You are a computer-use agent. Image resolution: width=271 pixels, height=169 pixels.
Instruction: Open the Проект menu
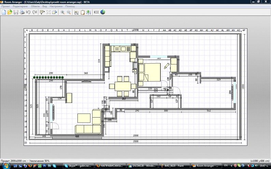point(5,6)
